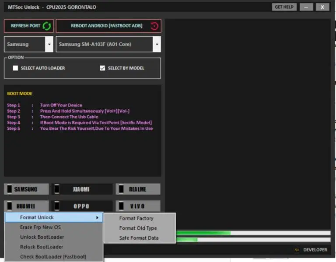Click the BOOT MODE heading text
Viewport: 336px width, 262px height.
20,94
